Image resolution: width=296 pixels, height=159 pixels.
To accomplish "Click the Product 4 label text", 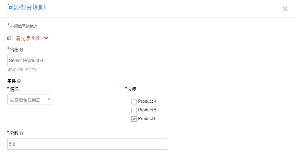I will tap(147, 101).
